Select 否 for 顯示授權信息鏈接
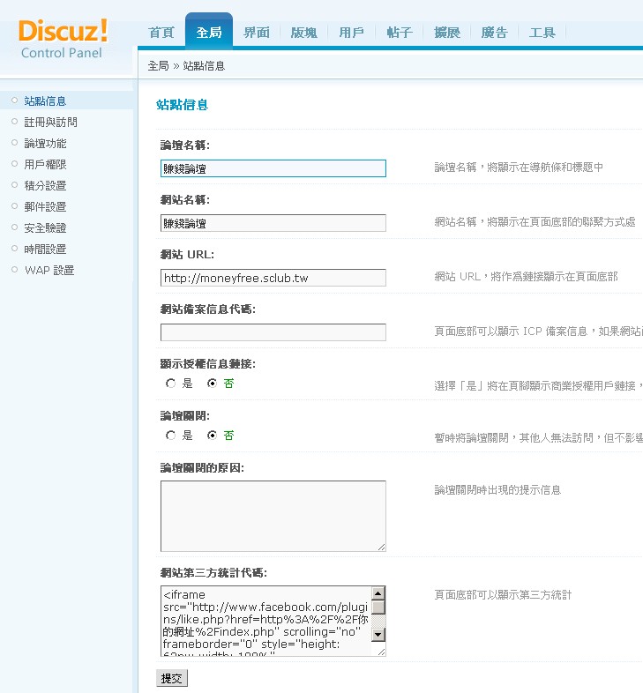The width and height of the screenshot is (643, 693). pos(213,384)
